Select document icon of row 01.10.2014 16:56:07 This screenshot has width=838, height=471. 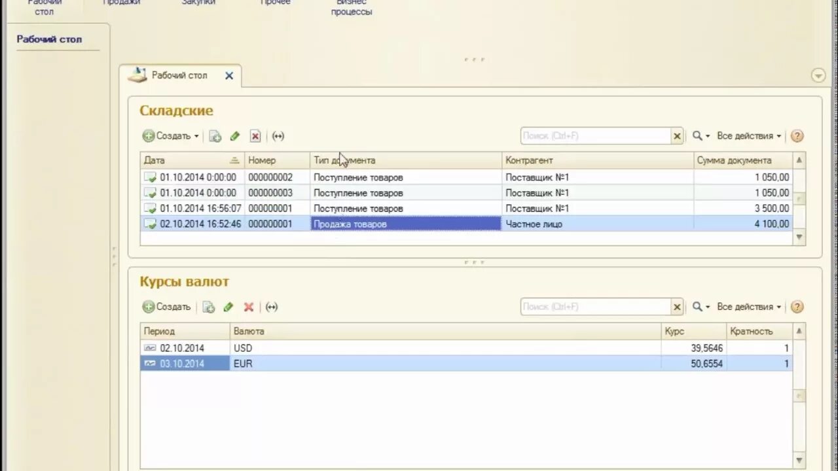point(150,209)
